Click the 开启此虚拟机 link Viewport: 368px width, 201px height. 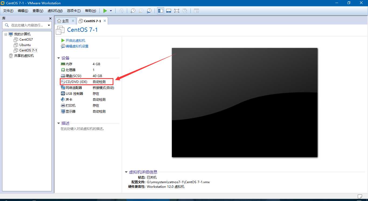(x=75, y=40)
